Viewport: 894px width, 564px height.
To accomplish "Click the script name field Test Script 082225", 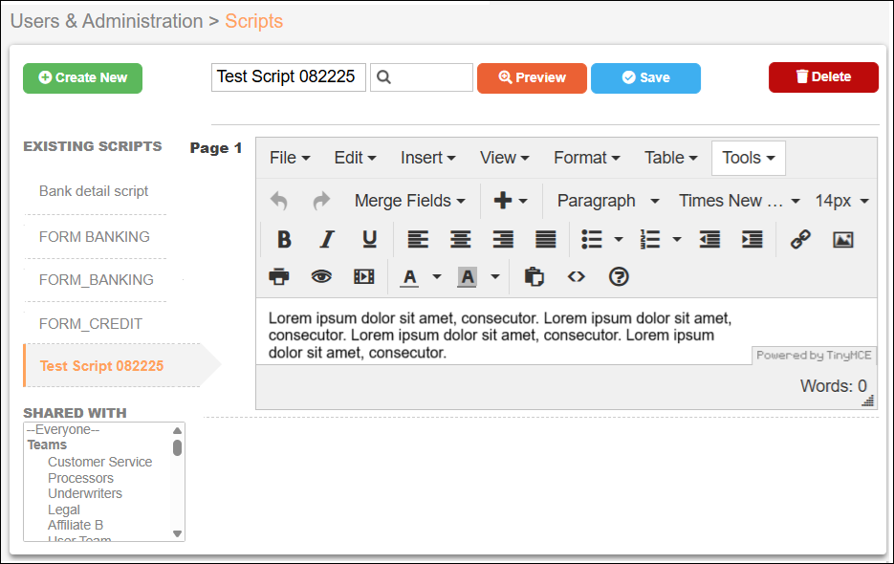I will [x=289, y=77].
